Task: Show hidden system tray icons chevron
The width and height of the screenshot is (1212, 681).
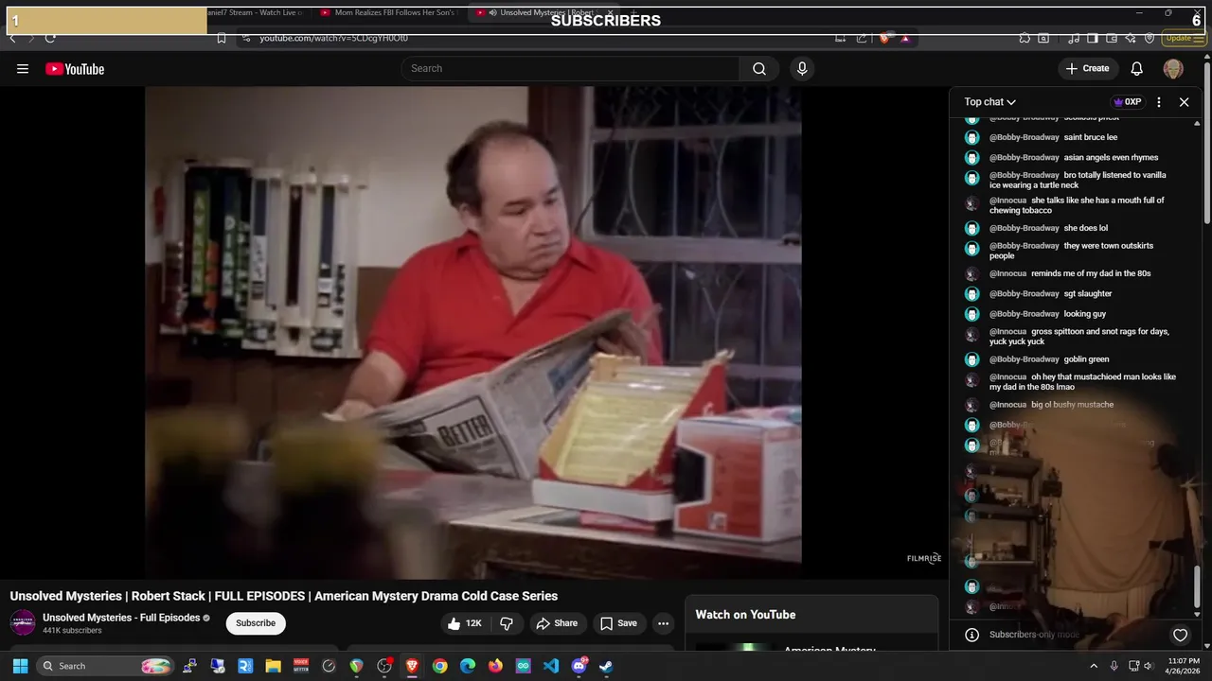Action: pos(1094,666)
